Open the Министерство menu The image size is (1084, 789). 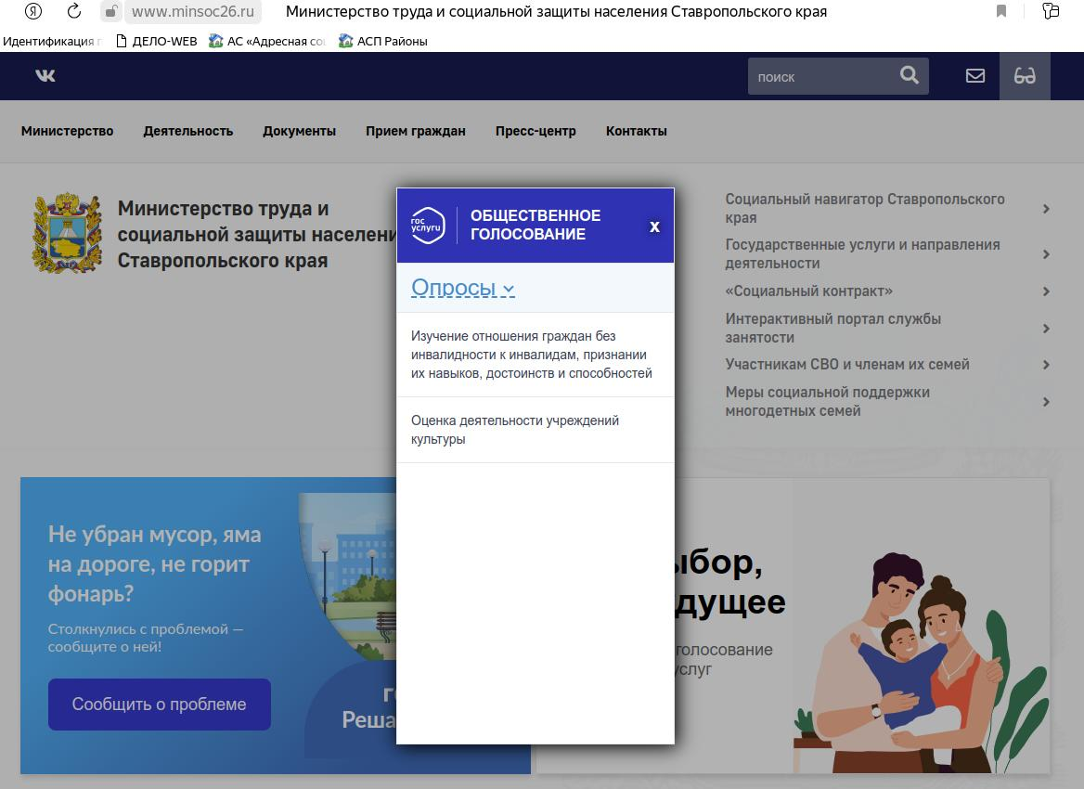pyautogui.click(x=67, y=131)
